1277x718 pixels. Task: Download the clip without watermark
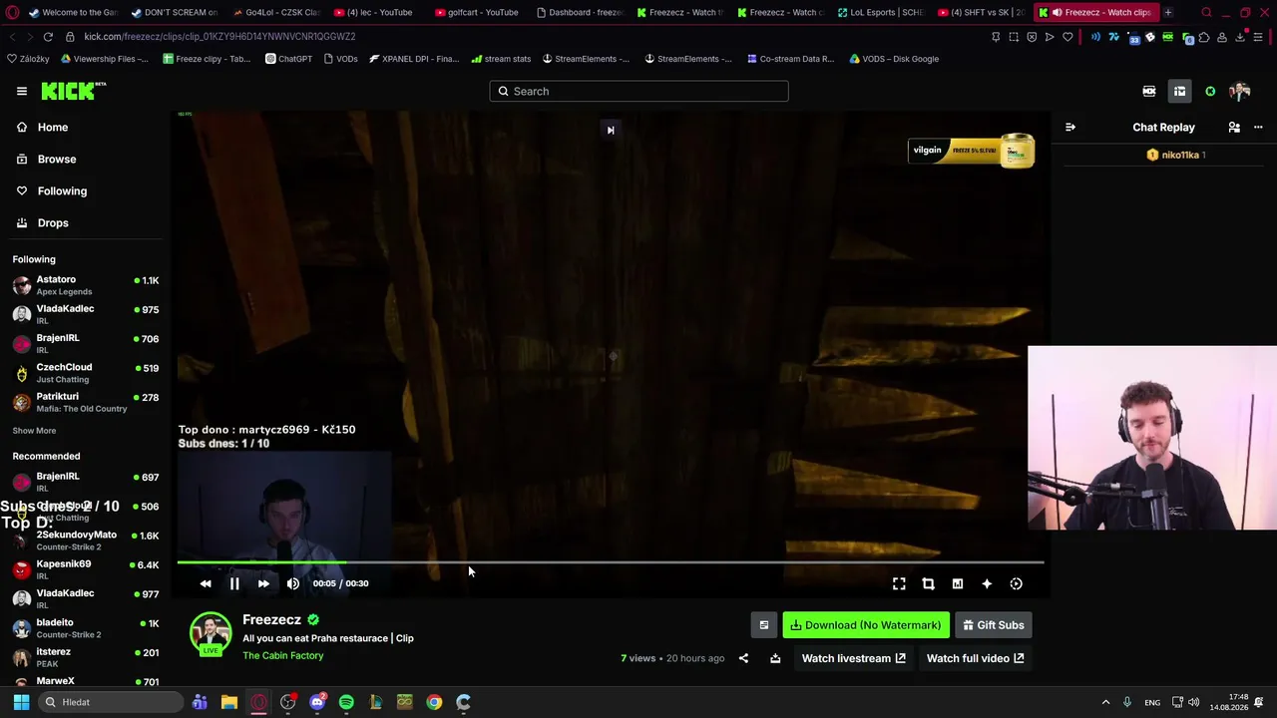click(x=866, y=625)
